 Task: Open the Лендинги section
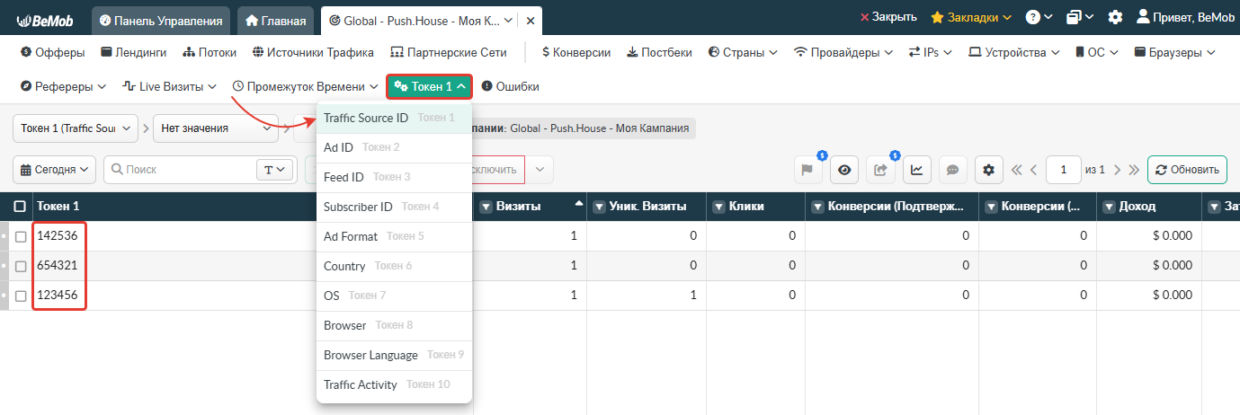point(134,53)
